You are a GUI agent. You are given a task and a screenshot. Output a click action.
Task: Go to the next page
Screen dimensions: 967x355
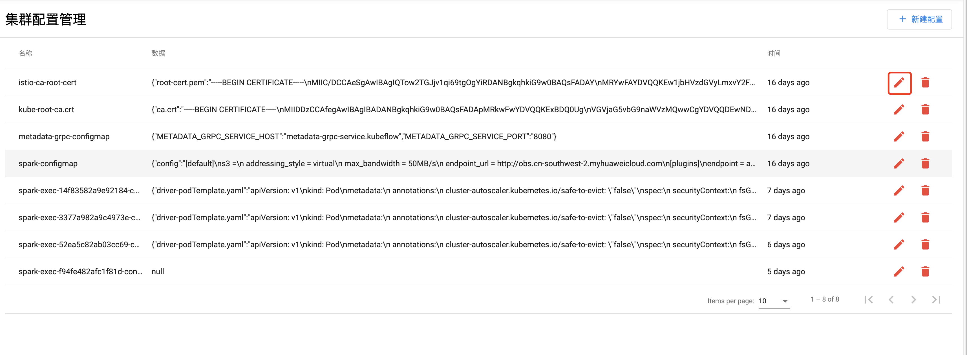coord(913,300)
